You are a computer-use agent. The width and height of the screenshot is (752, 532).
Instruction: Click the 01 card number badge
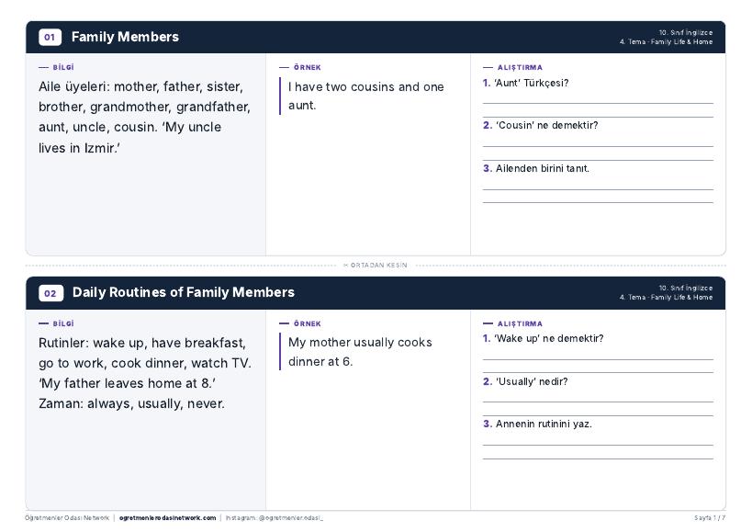pos(50,38)
